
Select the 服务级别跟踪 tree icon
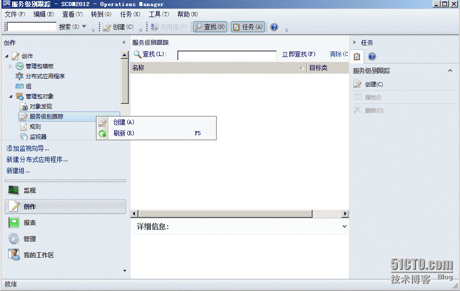tap(23, 117)
